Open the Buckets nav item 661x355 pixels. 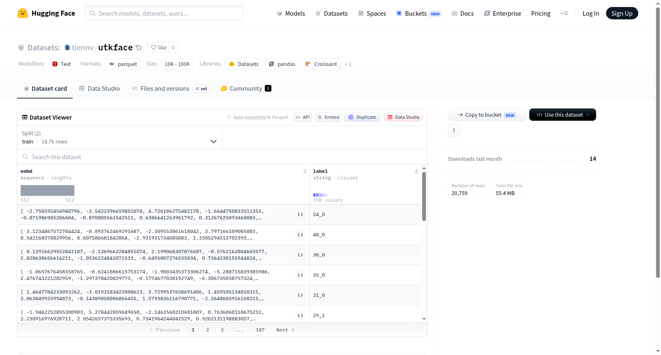pos(418,13)
